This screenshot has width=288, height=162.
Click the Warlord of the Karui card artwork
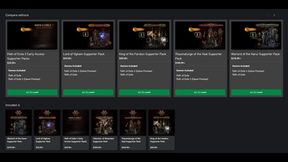256,35
